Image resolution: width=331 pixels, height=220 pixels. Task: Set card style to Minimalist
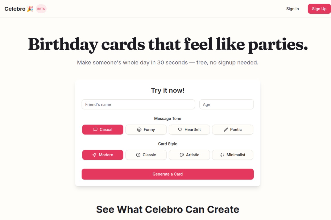233,155
